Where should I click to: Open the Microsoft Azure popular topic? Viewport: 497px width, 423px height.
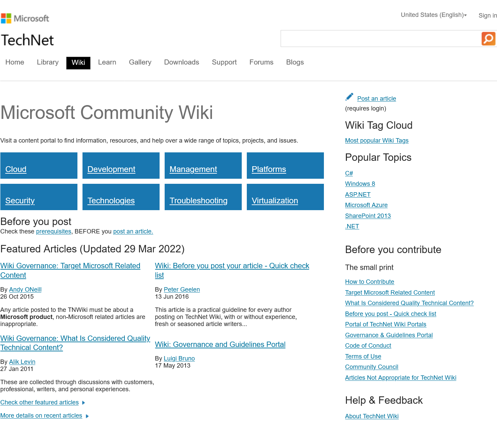[366, 205]
